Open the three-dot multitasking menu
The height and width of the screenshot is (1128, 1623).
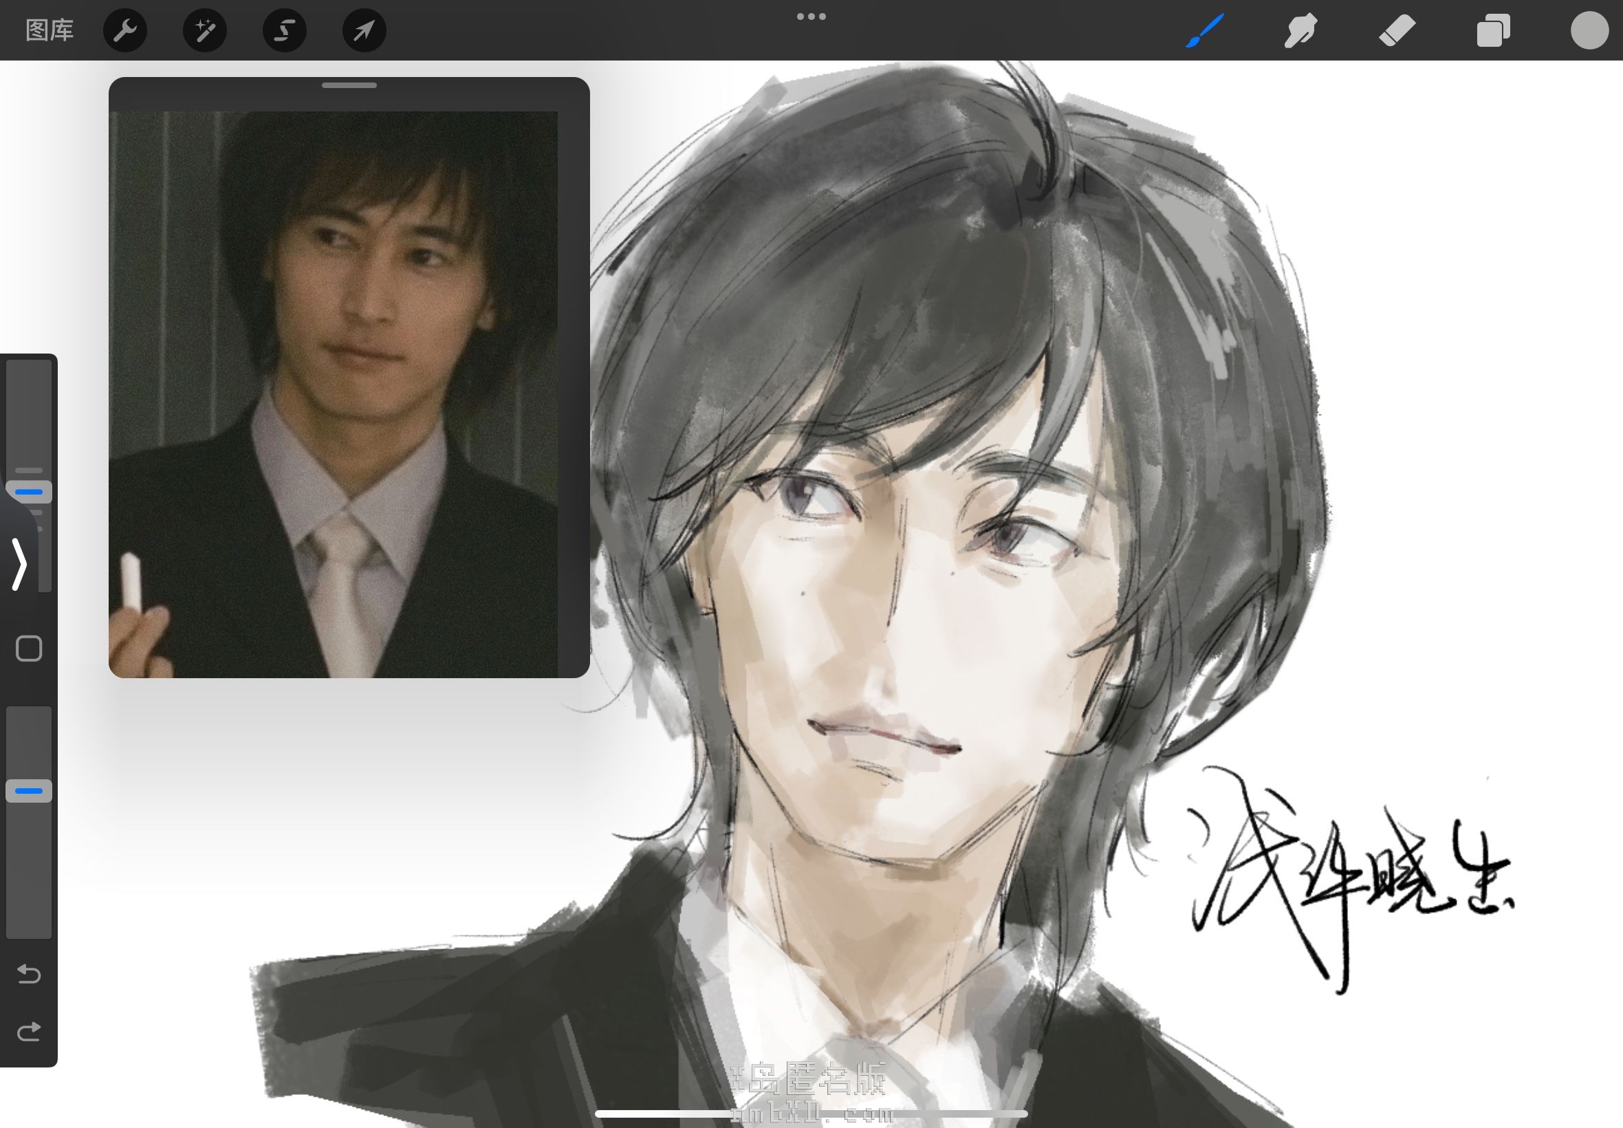click(811, 17)
